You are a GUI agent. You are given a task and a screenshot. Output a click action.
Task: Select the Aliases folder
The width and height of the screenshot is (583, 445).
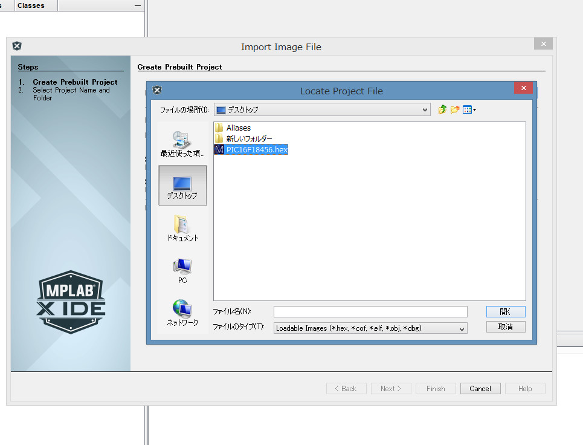[x=233, y=128]
